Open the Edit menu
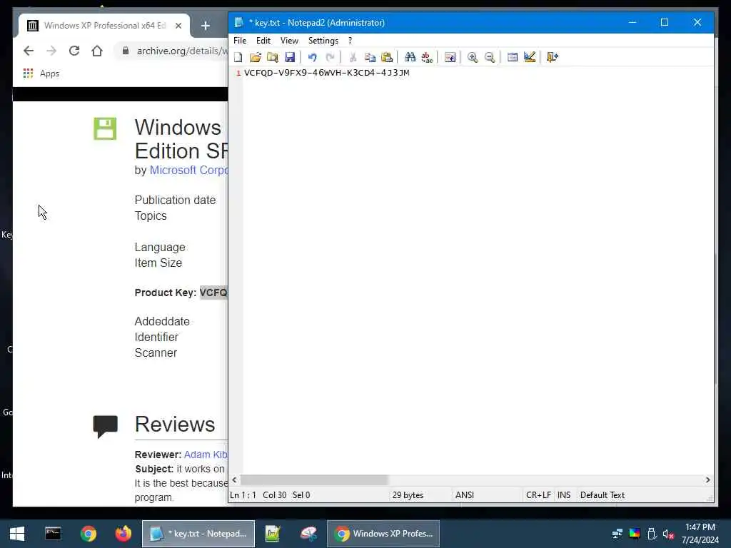Image resolution: width=731 pixels, height=548 pixels. click(263, 41)
